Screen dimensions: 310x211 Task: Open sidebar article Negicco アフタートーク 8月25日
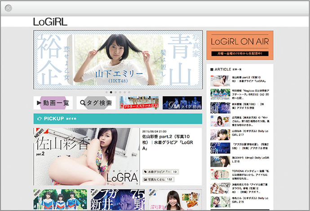(x=240, y=94)
